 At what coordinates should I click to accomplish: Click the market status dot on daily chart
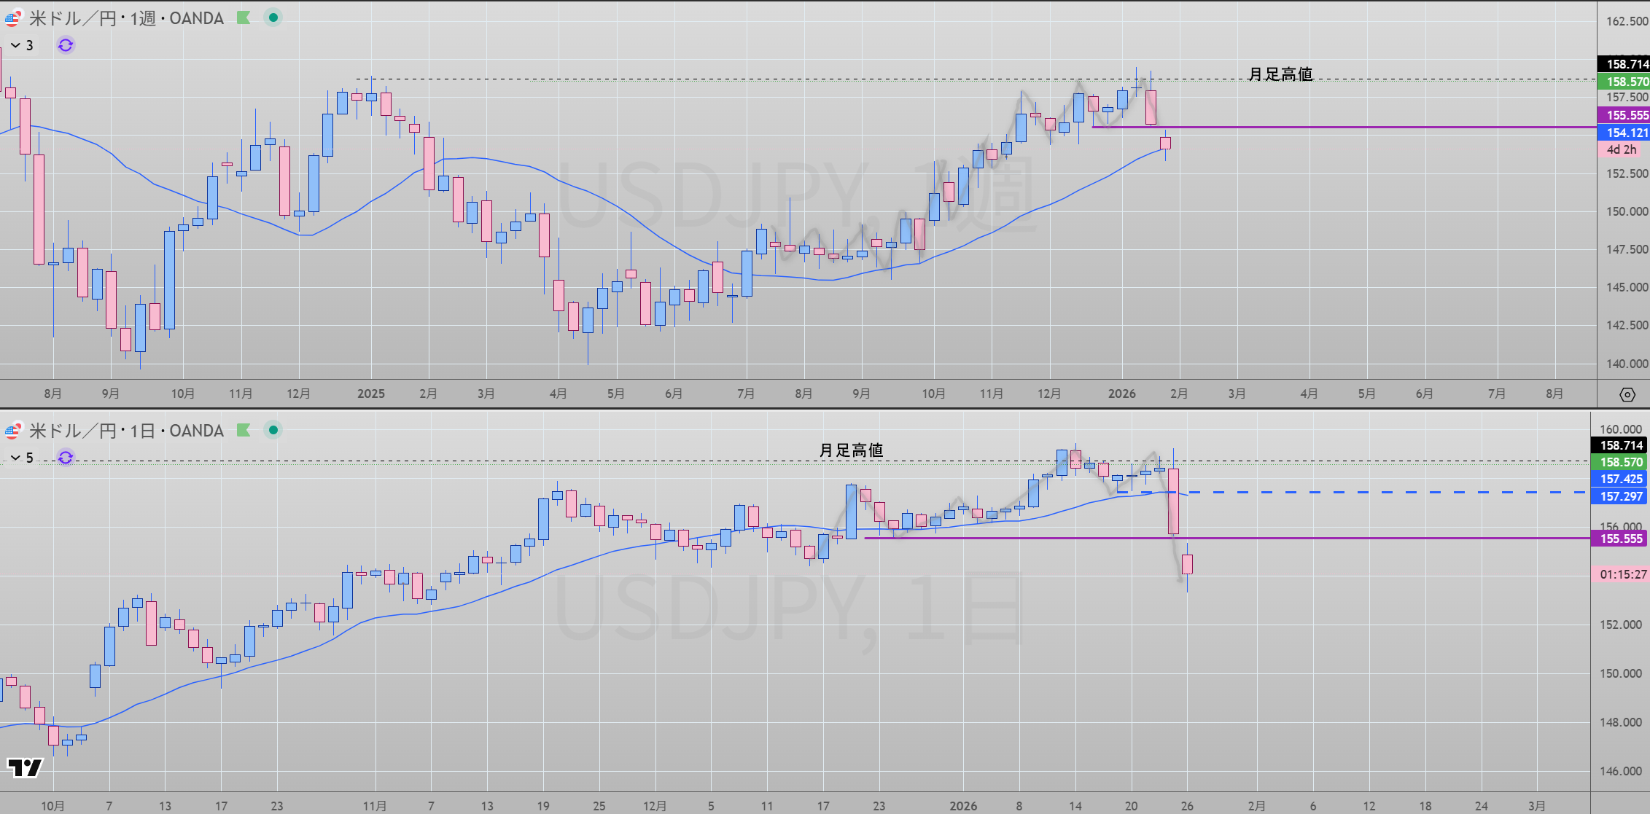click(273, 430)
